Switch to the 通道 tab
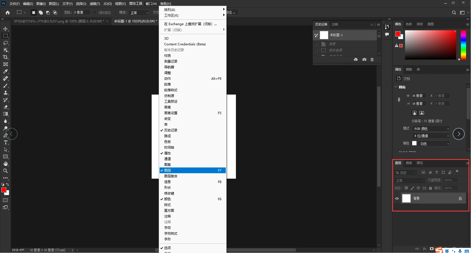This screenshot has width=471, height=253. tap(409, 163)
